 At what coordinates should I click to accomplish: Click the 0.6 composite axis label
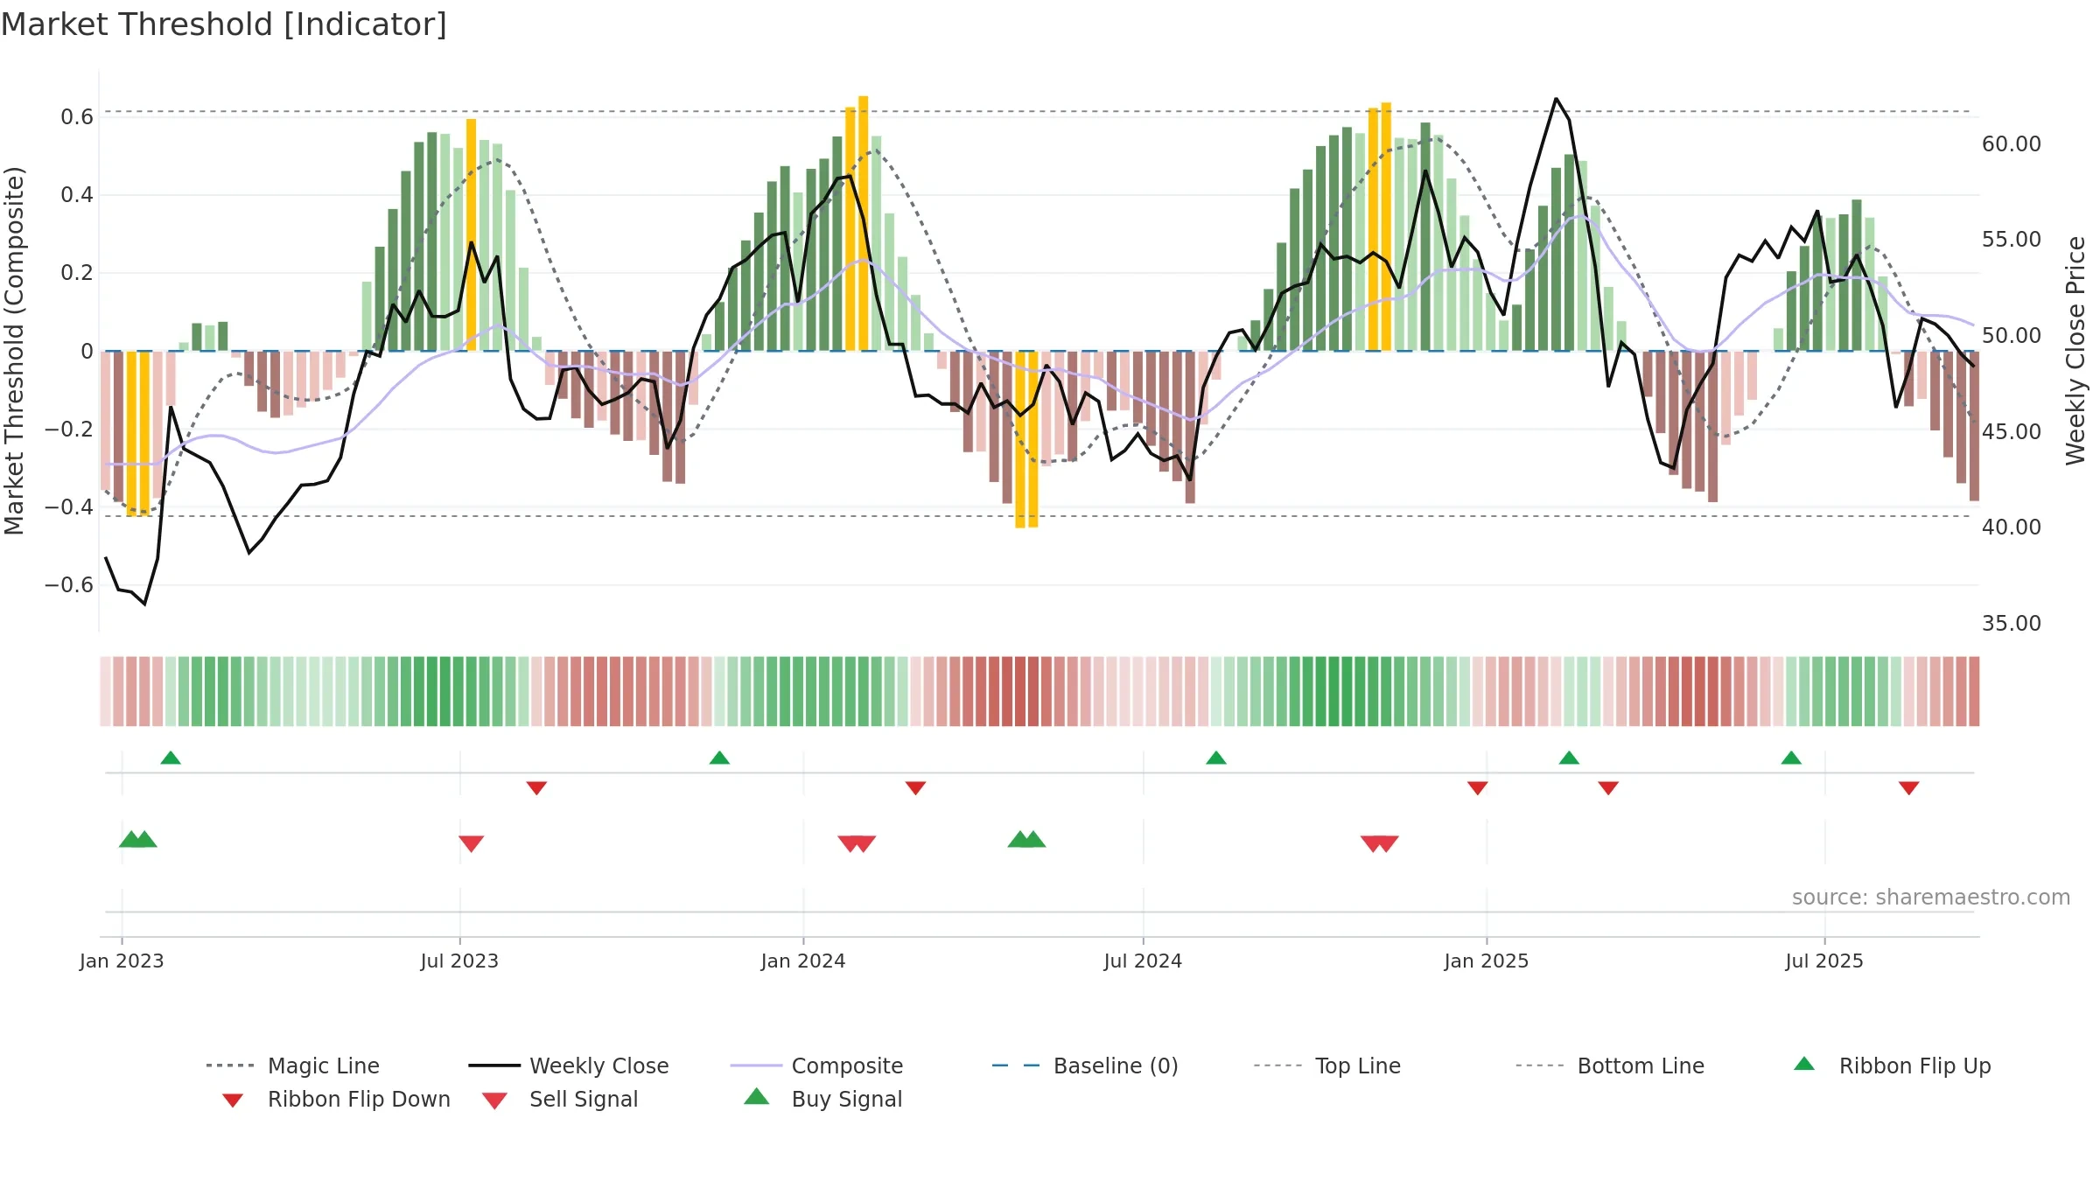pos(77,116)
